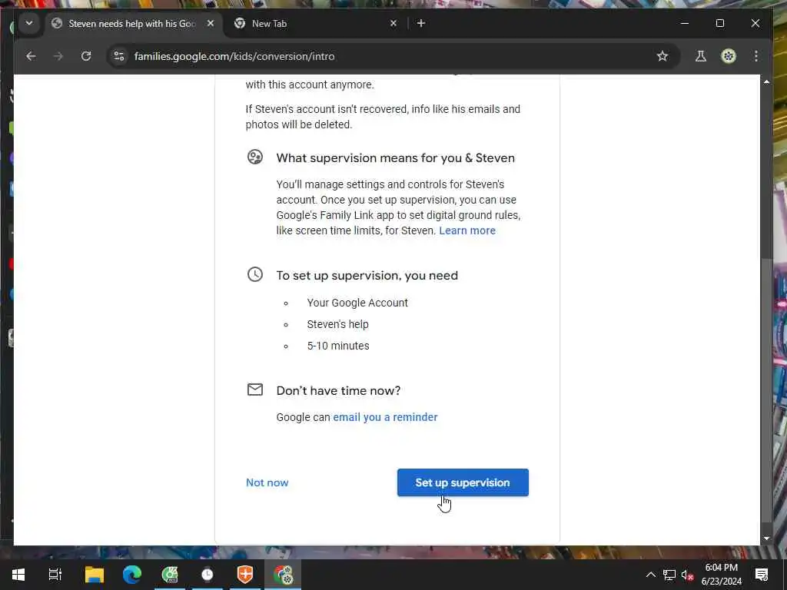Switch to the New Tab tab

tap(316, 24)
